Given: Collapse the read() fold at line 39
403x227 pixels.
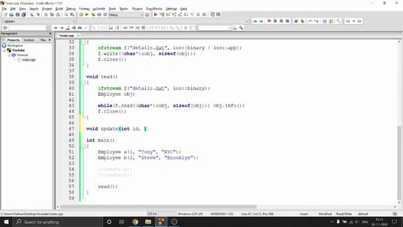Looking at the screenshot, I should [x=83, y=83].
